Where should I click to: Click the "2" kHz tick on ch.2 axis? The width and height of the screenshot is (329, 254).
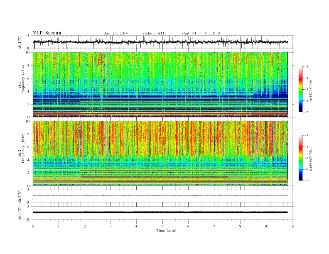tap(29, 173)
